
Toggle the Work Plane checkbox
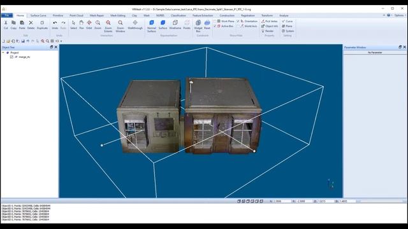click(215, 21)
